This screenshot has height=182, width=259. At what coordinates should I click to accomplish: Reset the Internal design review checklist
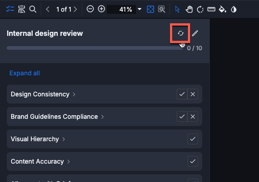[x=181, y=33]
